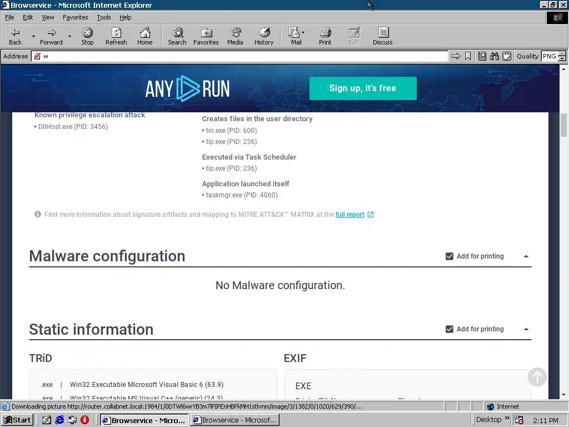Collapse the Static information section
Viewport: 569px width, 427px height.
click(x=526, y=329)
